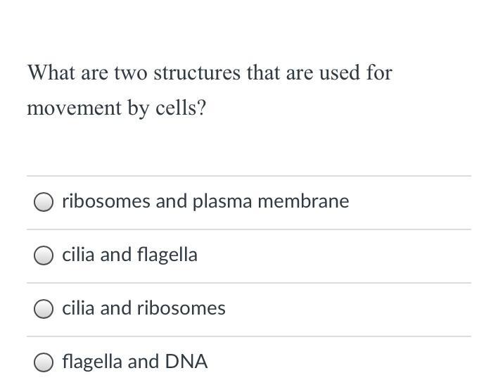Select the radio button for ribosomes and plasma membrane

(x=43, y=202)
